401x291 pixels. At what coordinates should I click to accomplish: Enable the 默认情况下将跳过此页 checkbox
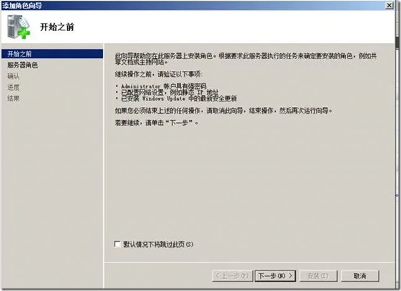(117, 244)
